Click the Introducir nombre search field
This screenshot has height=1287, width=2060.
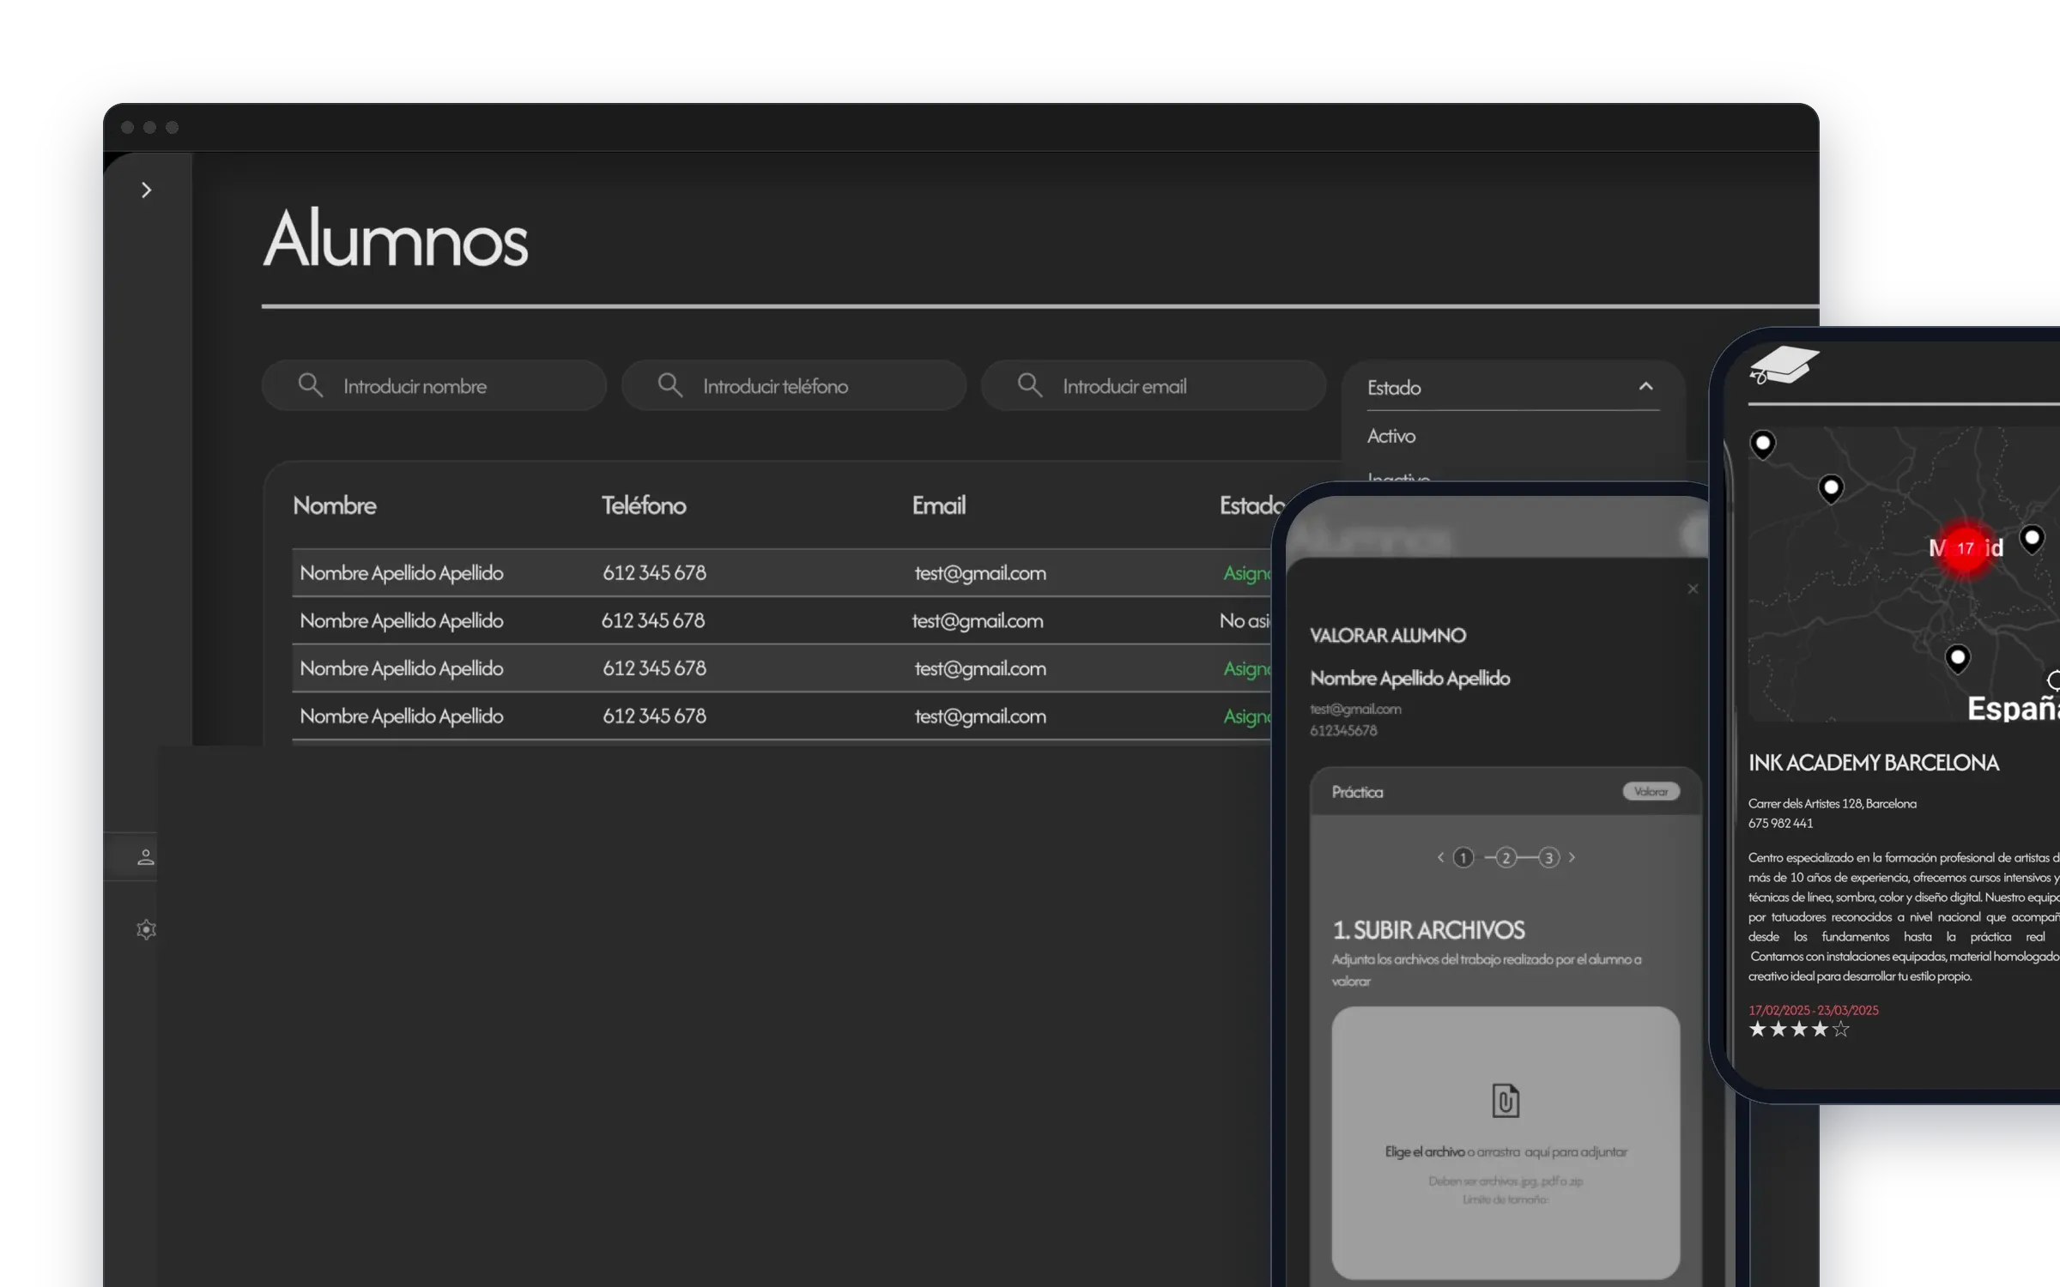(x=433, y=385)
